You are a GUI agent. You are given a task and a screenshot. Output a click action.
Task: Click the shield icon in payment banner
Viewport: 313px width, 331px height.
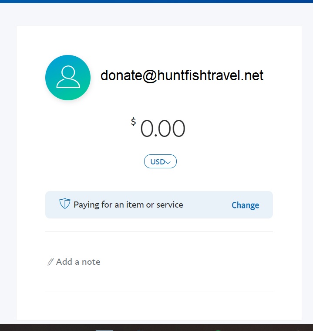[65, 204]
